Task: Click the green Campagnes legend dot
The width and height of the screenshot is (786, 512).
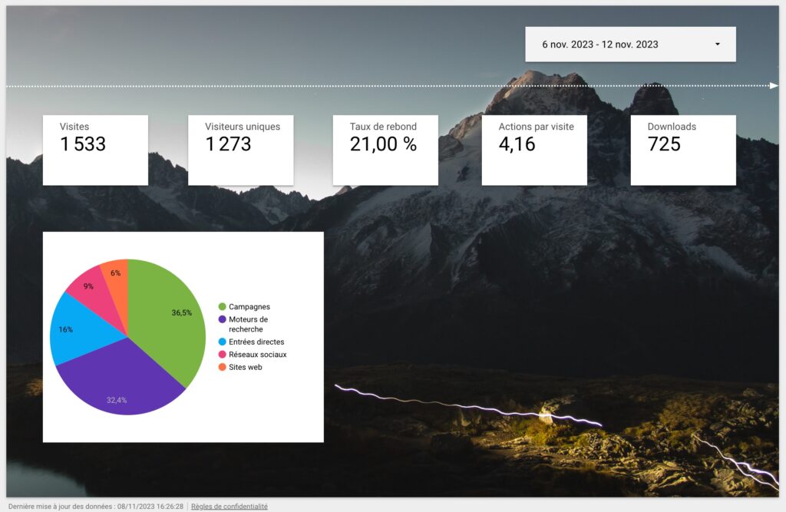Action: (x=223, y=307)
